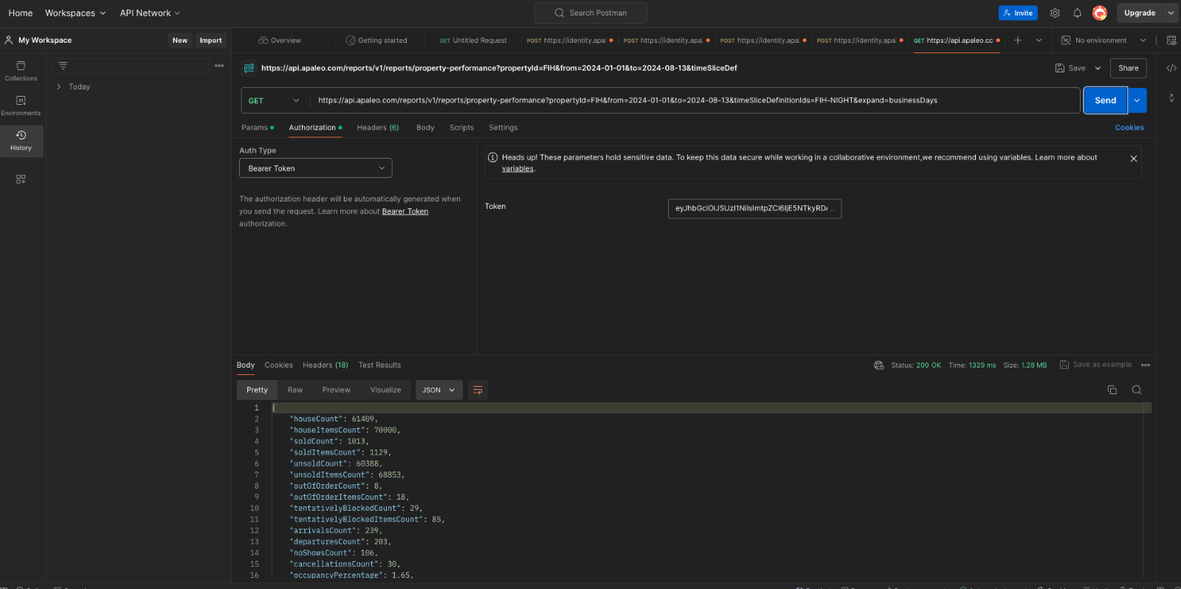Image resolution: width=1181 pixels, height=589 pixels.
Task: Follow the Bearer Token help link
Action: (x=404, y=211)
